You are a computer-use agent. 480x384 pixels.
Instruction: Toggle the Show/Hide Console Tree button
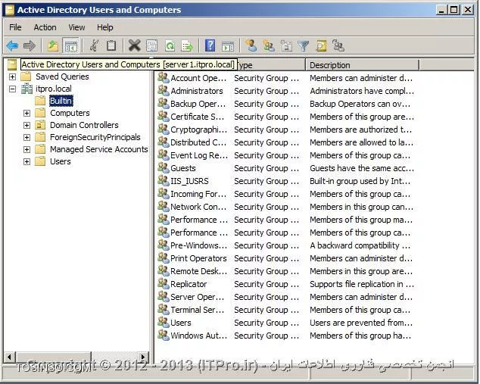(x=70, y=46)
